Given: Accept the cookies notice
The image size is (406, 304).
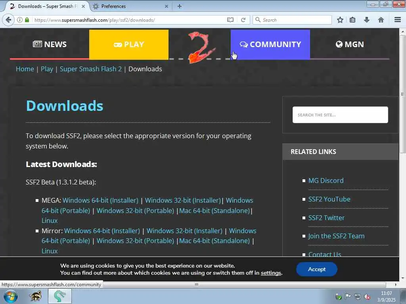Looking at the screenshot, I should (x=317, y=269).
